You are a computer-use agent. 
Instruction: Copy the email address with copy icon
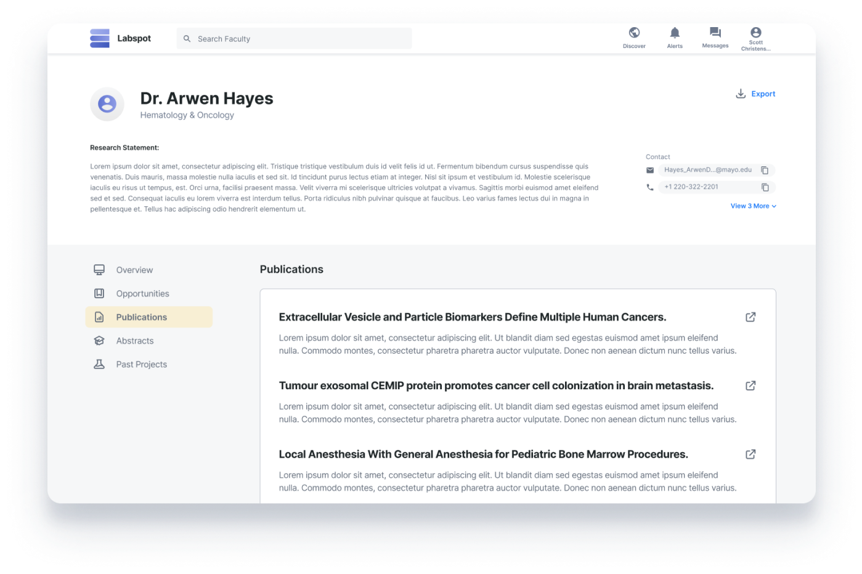[x=765, y=171]
